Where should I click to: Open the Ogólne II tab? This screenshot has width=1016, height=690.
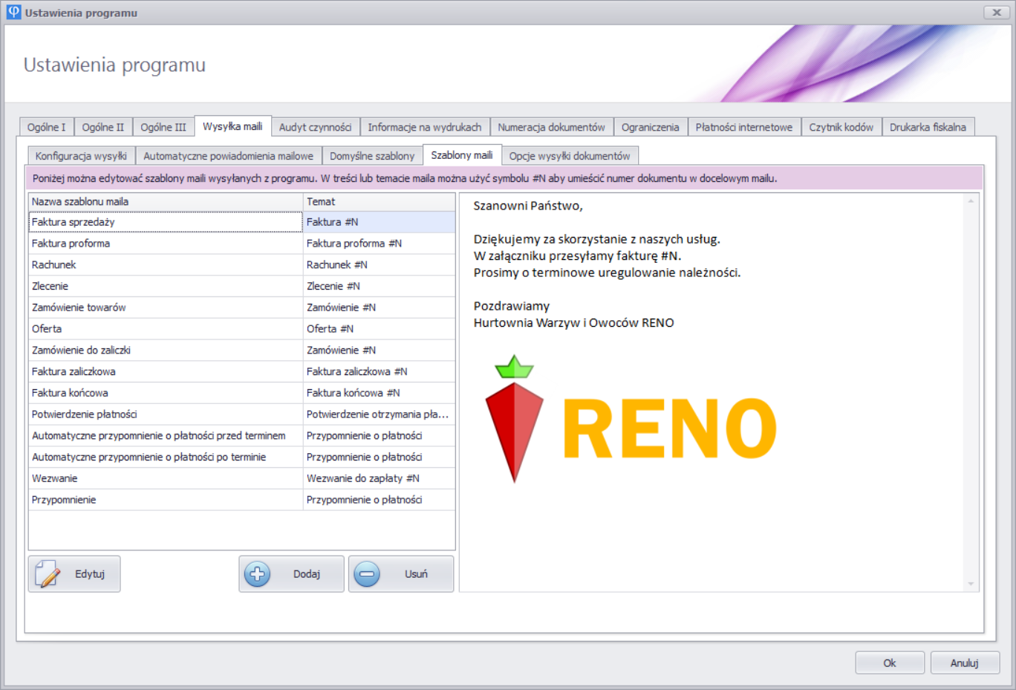[102, 127]
